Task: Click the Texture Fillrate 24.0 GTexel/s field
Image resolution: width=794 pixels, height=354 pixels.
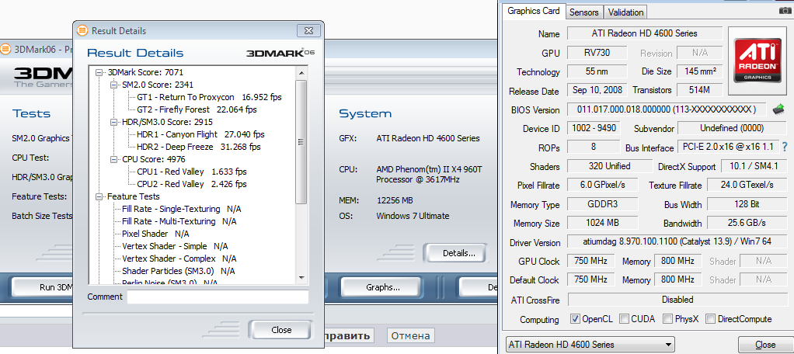Action: [747, 185]
